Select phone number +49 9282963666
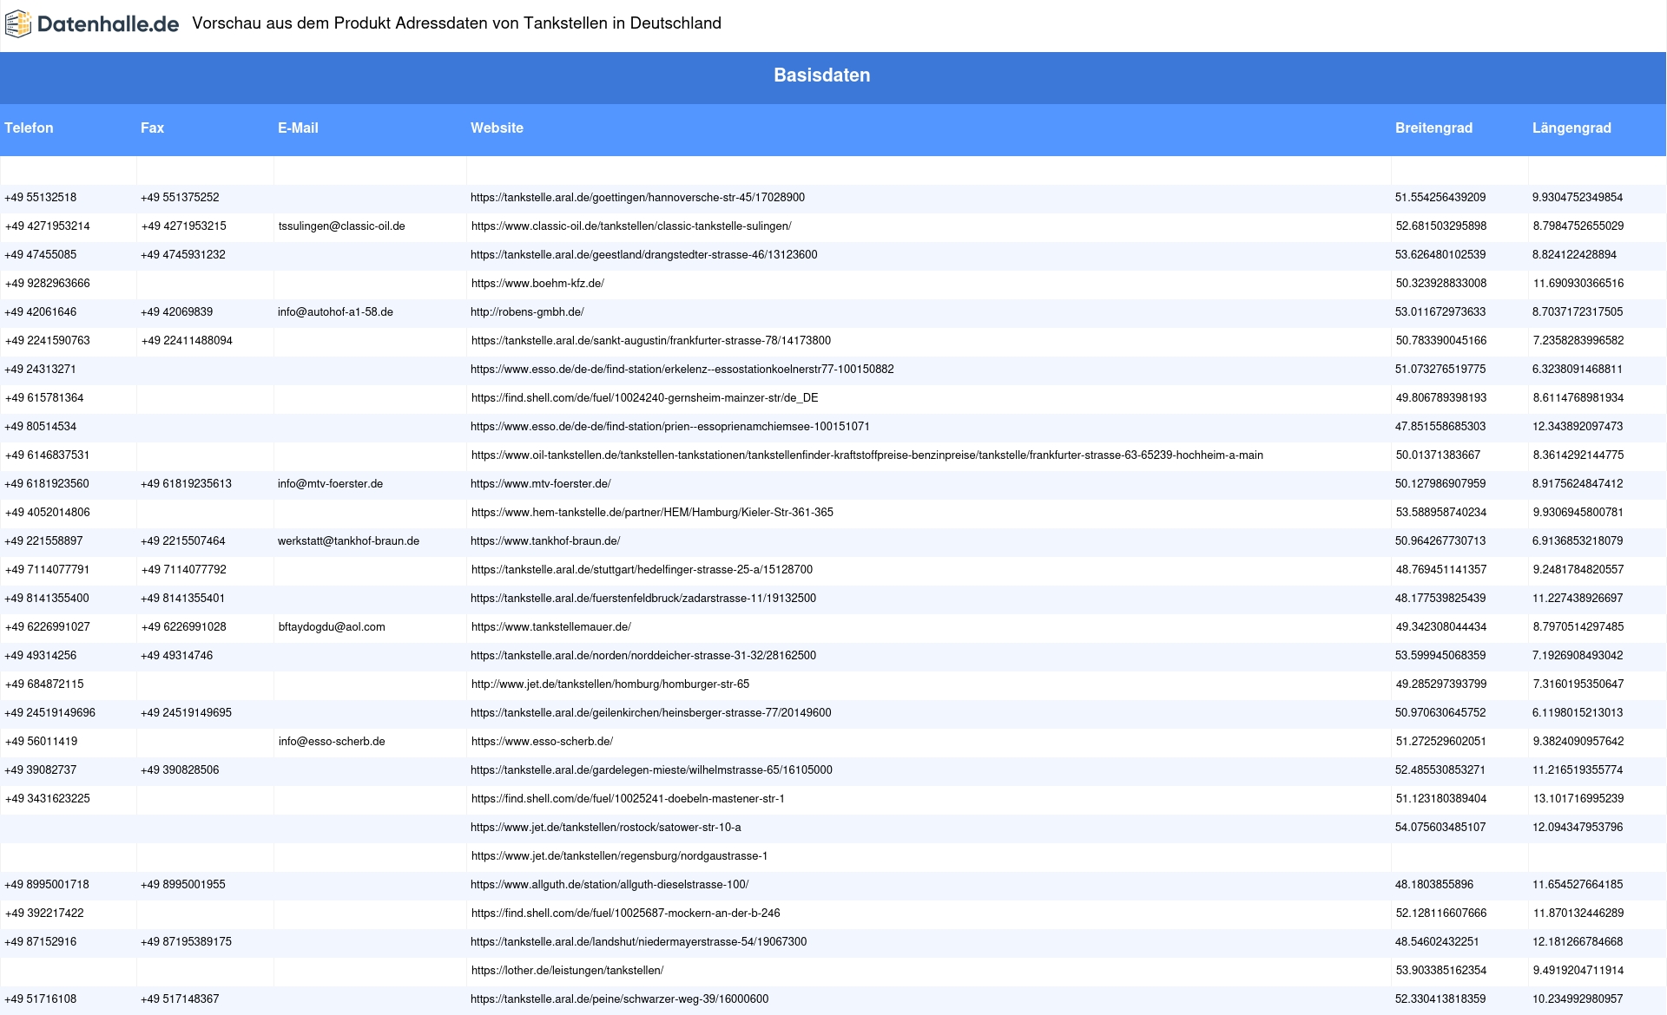Viewport: 1667px width, 1015px height. pos(47,284)
